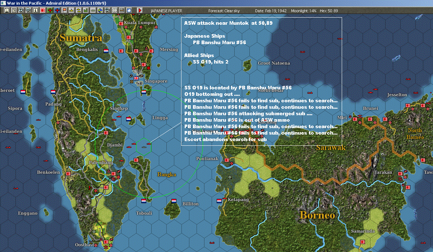Screen dimensions: 433x252
Task: Select the Benkoelen location label
Action: (49, 172)
